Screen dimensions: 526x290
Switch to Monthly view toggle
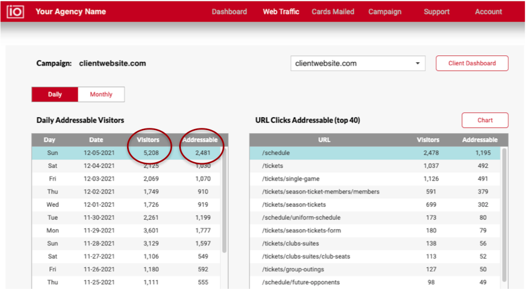101,95
